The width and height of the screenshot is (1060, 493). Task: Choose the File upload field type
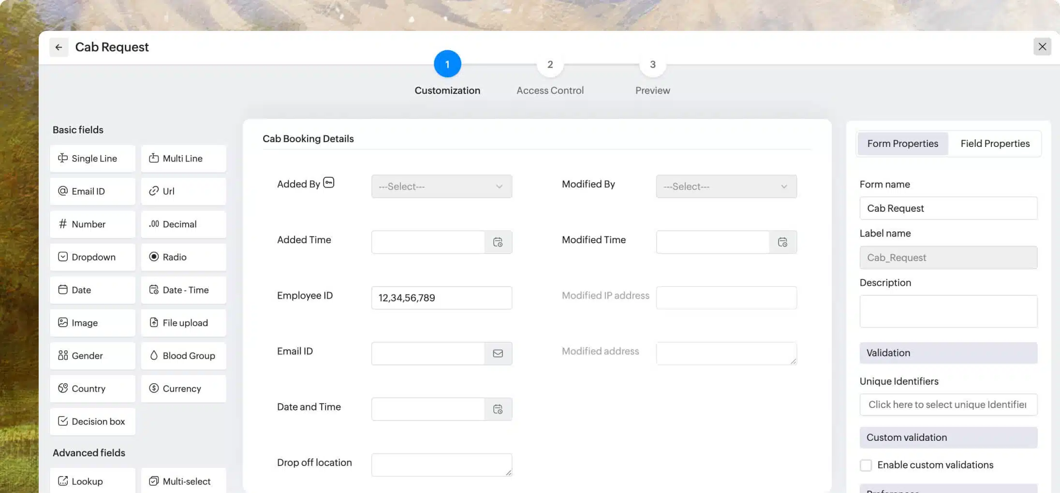(184, 323)
